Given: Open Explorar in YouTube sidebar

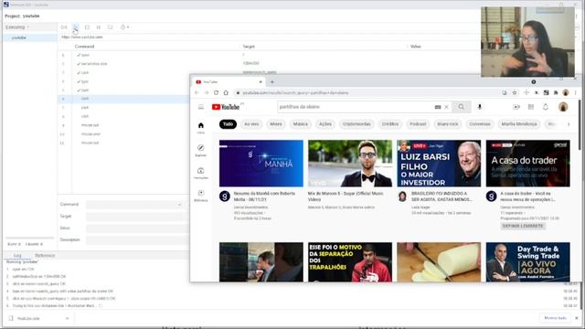Looking at the screenshot, I should pyautogui.click(x=201, y=150).
